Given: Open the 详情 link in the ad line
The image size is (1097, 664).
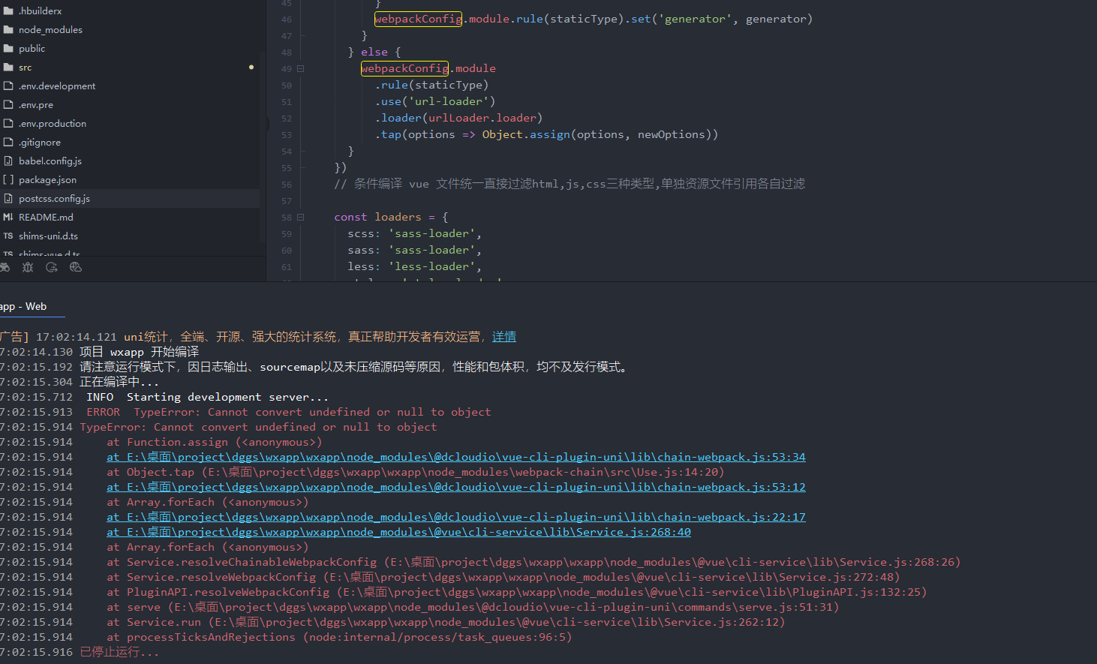Looking at the screenshot, I should tap(504, 337).
